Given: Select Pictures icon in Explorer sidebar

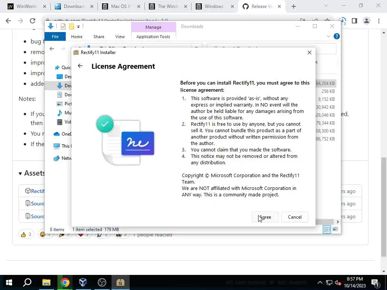Looking at the screenshot, I should click(x=59, y=104).
